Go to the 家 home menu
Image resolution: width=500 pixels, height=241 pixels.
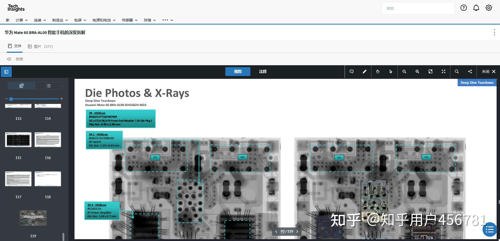click(8, 20)
